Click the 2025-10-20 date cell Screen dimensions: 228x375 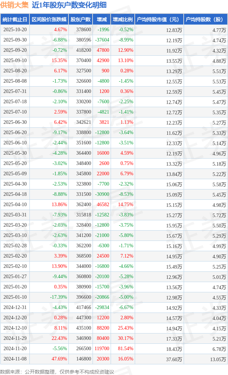[x=15, y=30]
